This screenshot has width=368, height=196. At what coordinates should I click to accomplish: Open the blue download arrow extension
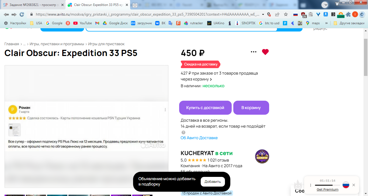click(325, 14)
